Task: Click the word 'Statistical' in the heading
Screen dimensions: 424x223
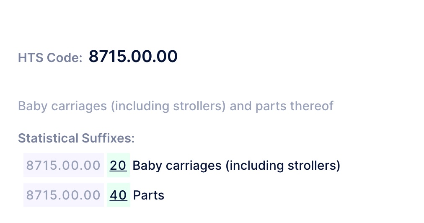Action: coord(48,138)
